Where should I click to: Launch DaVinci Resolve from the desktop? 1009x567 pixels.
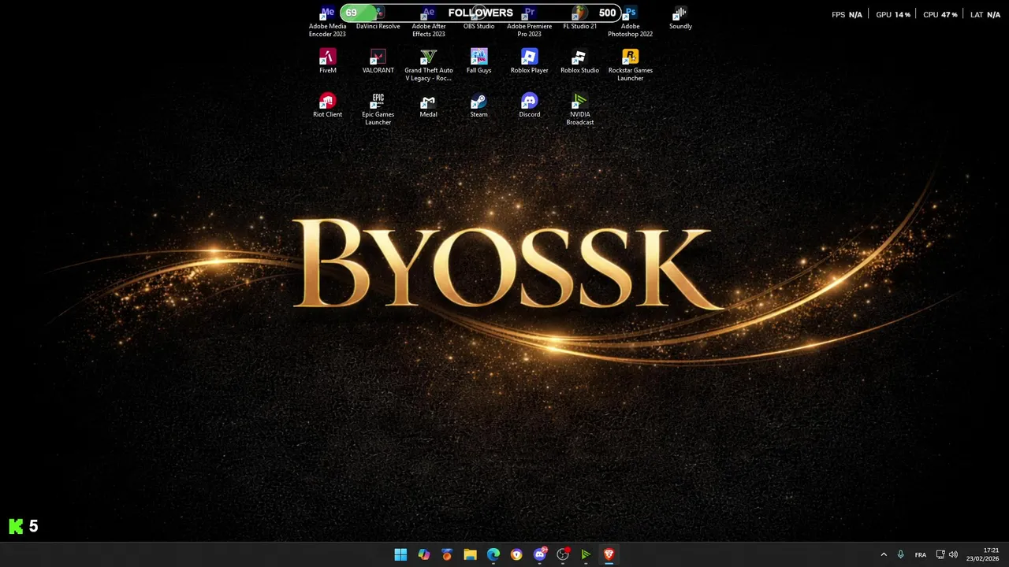[x=378, y=18]
